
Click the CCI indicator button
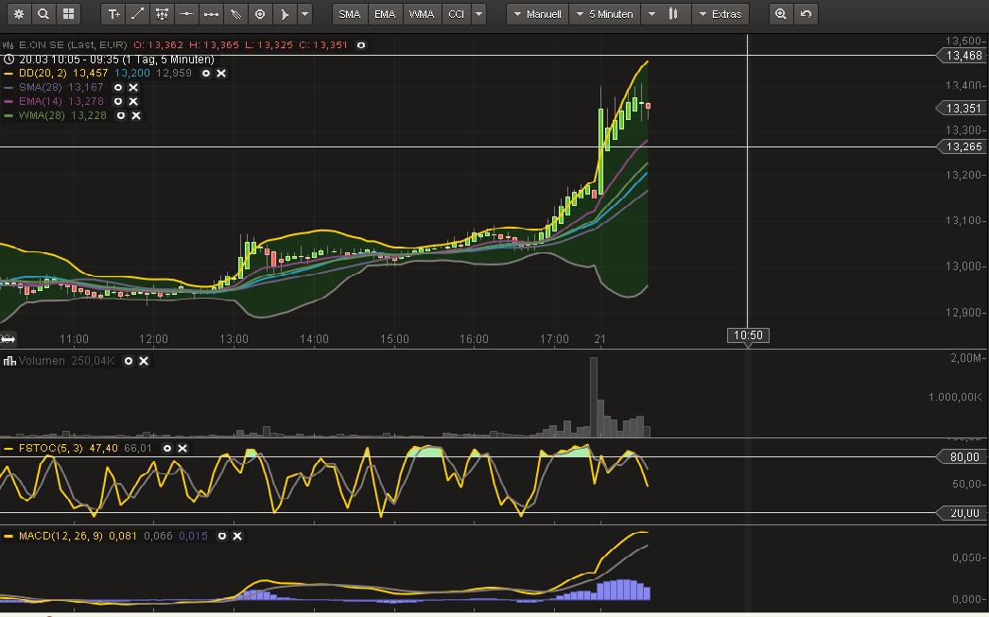click(456, 14)
